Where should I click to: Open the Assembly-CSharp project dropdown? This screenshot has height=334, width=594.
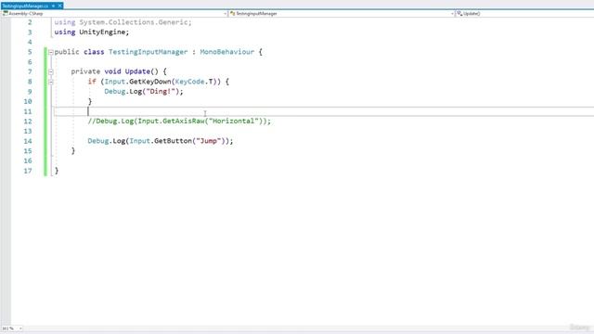point(225,14)
